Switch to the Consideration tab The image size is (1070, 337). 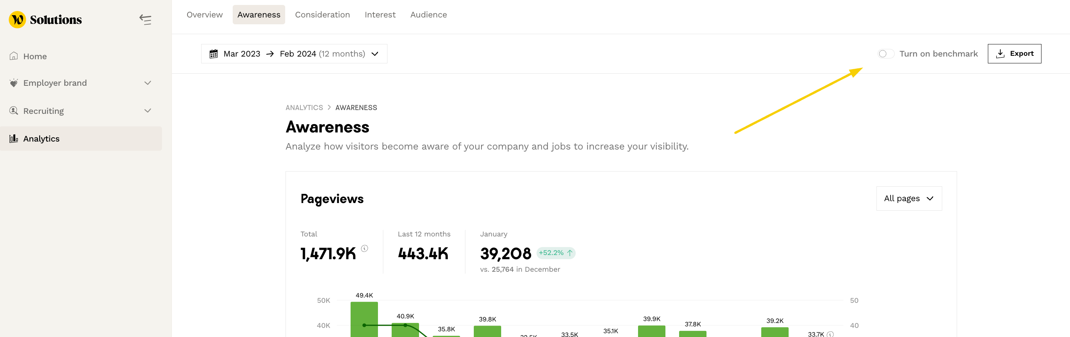pyautogui.click(x=322, y=14)
